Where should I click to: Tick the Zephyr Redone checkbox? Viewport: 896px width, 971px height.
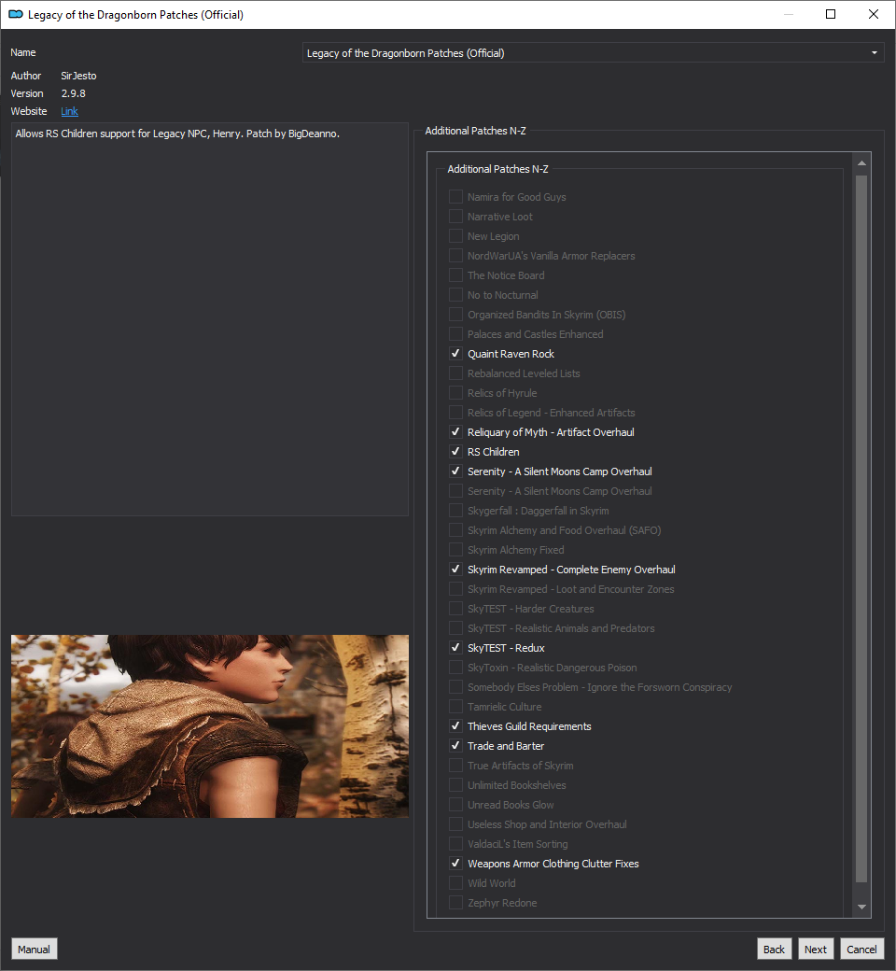pyautogui.click(x=455, y=903)
